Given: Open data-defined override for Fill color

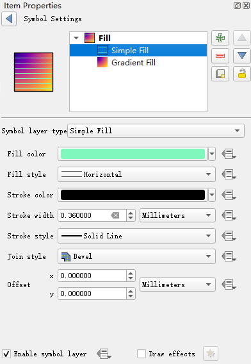Looking at the screenshot, I should pyautogui.click(x=229, y=154).
